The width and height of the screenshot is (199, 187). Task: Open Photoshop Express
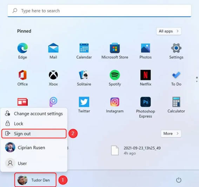tap(145, 107)
